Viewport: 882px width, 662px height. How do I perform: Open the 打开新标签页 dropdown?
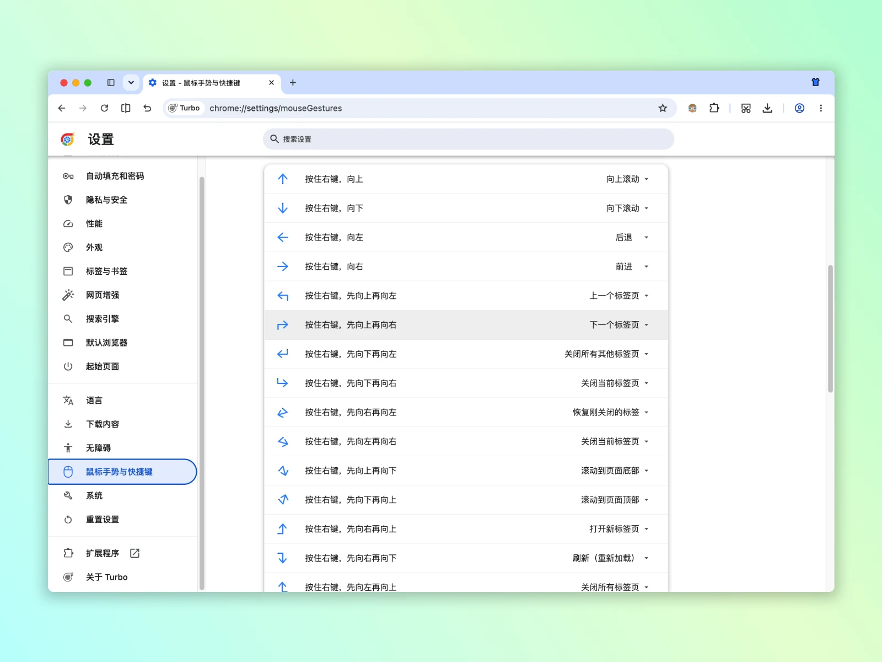point(619,529)
